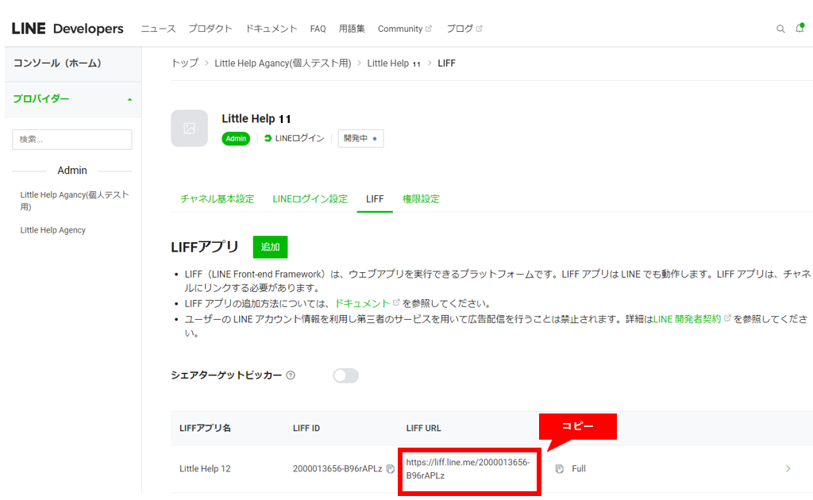Select Little Help Agency provider in sidebar
This screenshot has height=500, width=813.
point(53,230)
